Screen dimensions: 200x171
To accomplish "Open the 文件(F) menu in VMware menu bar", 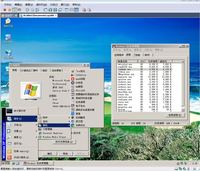I will tap(8, 5).
